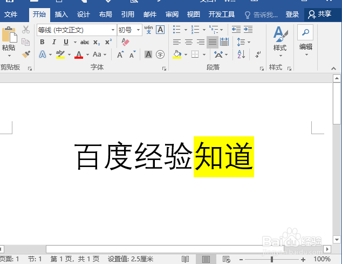Open the 文件 menu
This screenshot has width=342, height=264.
(x=11, y=15)
